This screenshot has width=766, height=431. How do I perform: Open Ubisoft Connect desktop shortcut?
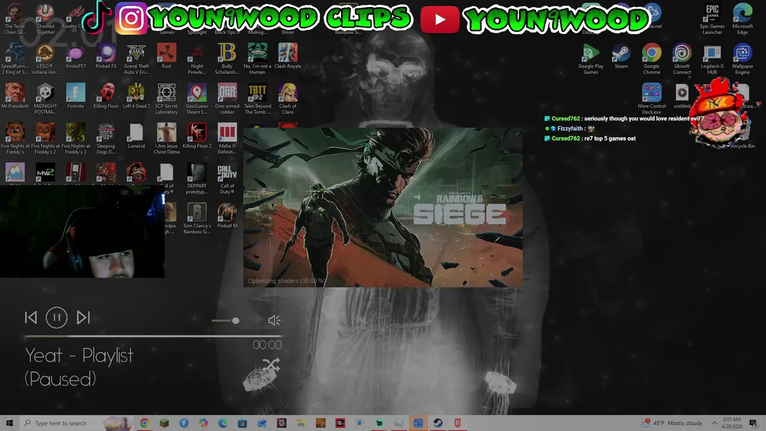[682, 59]
